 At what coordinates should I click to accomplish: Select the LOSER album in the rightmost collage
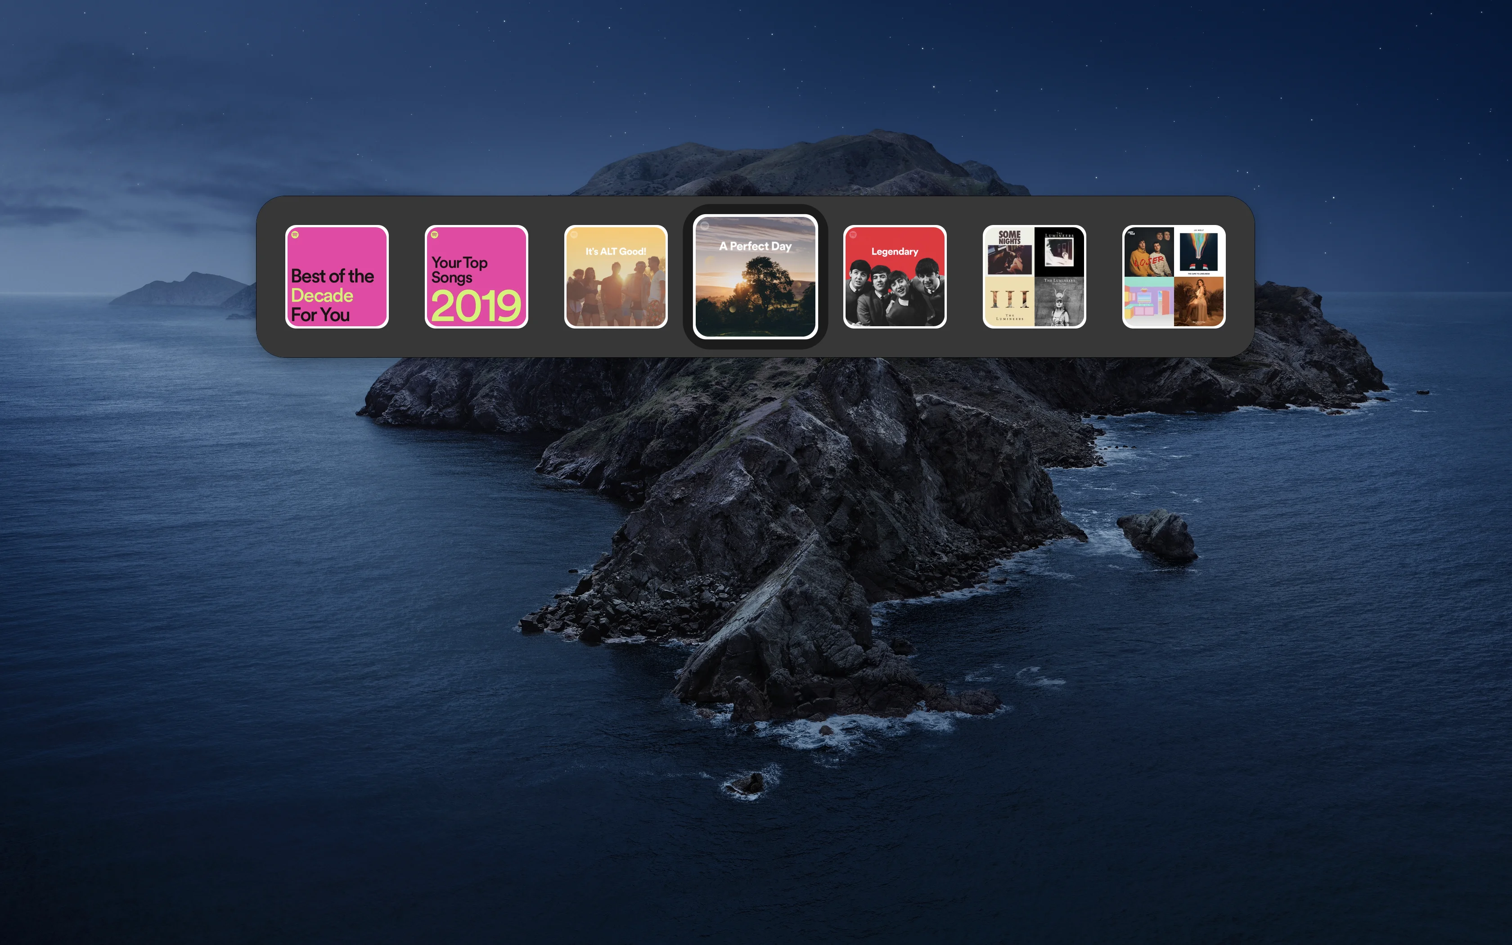pos(1150,252)
